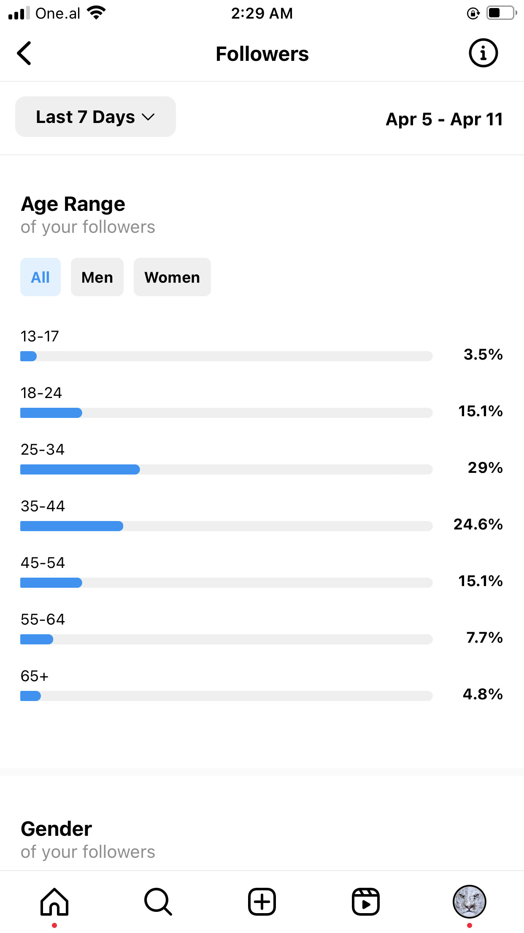Filter age range by Women
Image resolution: width=524 pixels, height=933 pixels.
coord(172,277)
